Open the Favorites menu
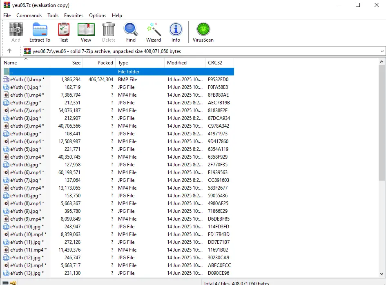Screen dimensions: 386x285 [74, 15]
